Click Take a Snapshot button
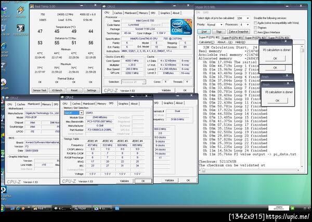This screenshot has height=222, width=312. coord(238,32)
